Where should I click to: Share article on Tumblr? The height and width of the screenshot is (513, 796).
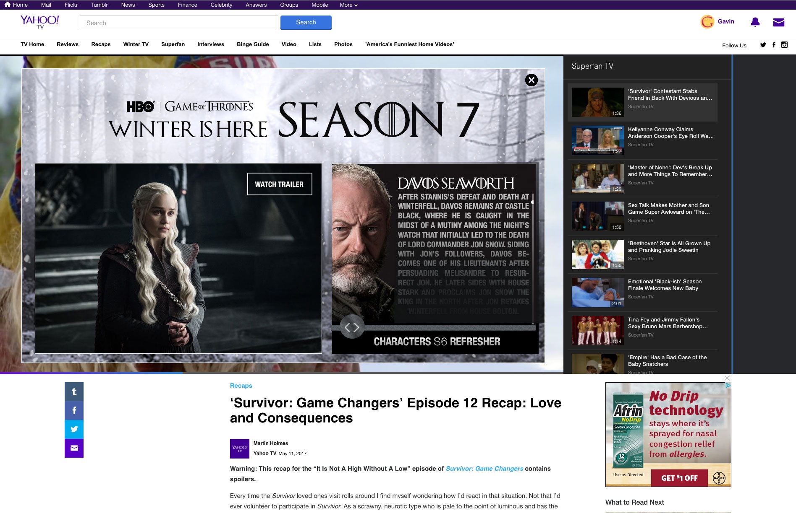point(74,391)
